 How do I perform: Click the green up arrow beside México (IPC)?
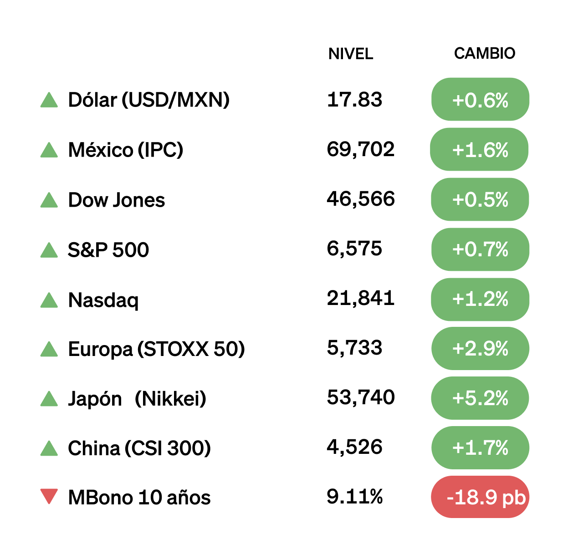(x=49, y=150)
